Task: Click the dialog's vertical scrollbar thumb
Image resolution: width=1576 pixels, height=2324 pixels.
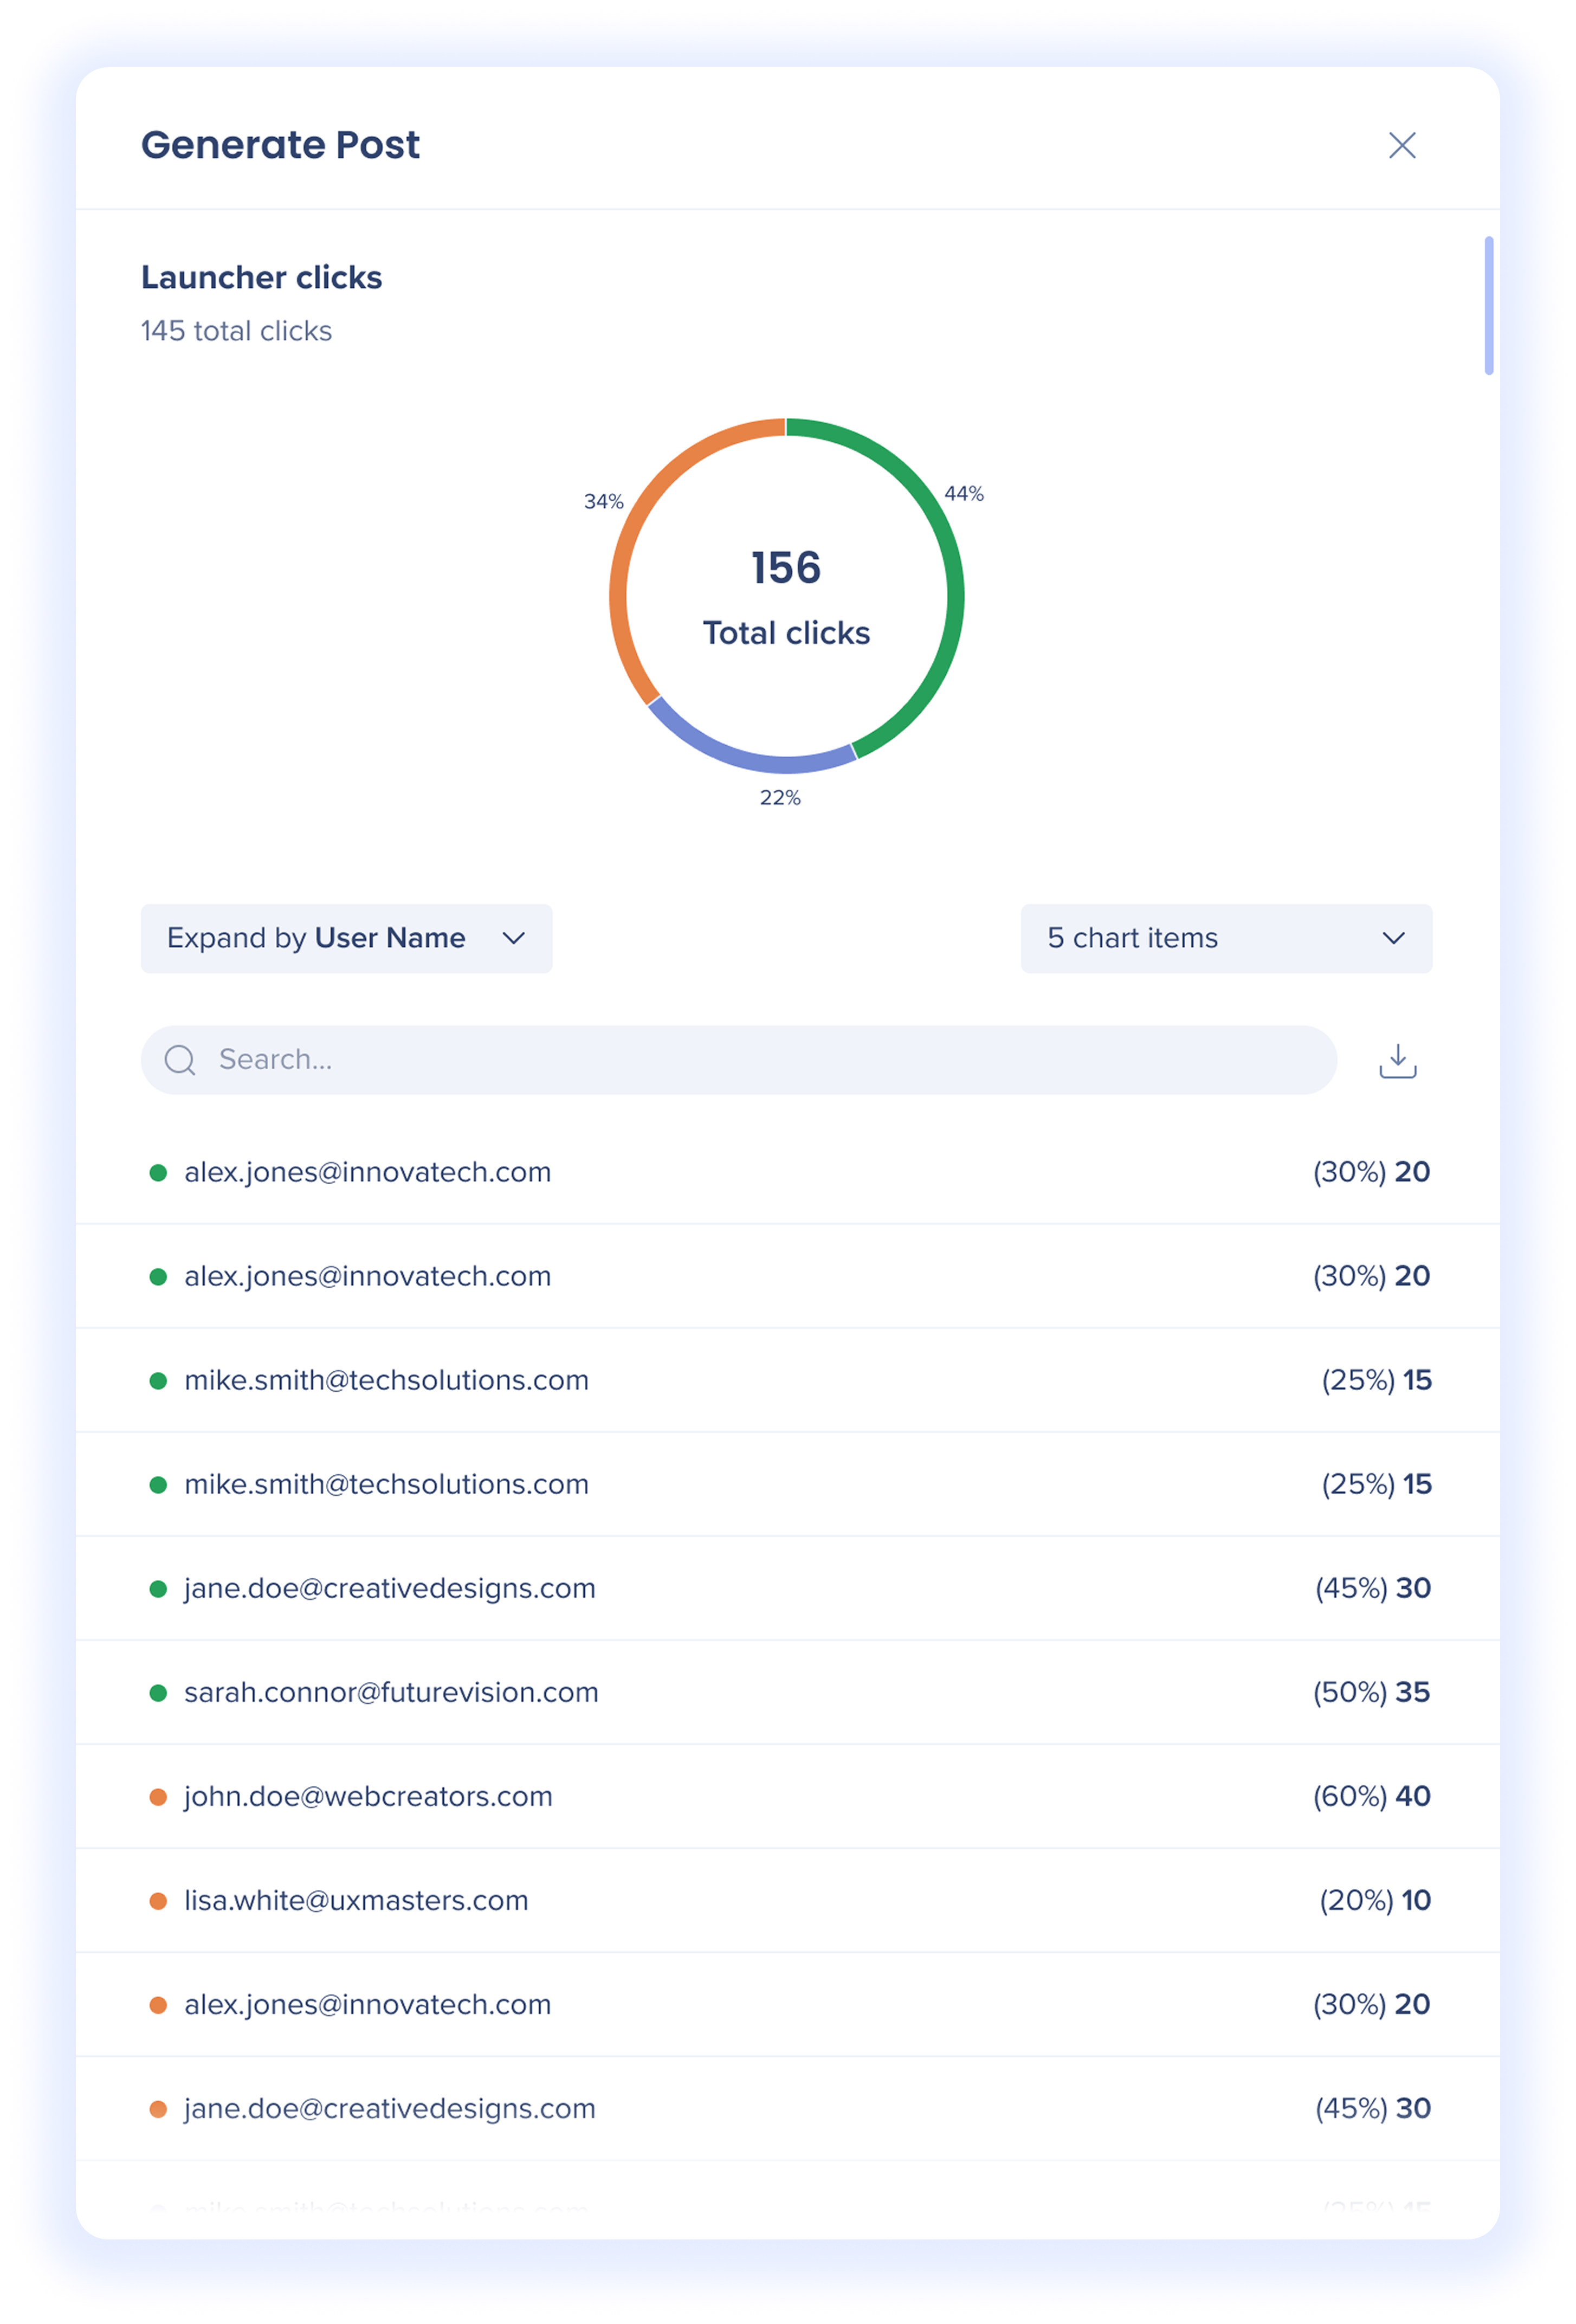Action: point(1488,305)
